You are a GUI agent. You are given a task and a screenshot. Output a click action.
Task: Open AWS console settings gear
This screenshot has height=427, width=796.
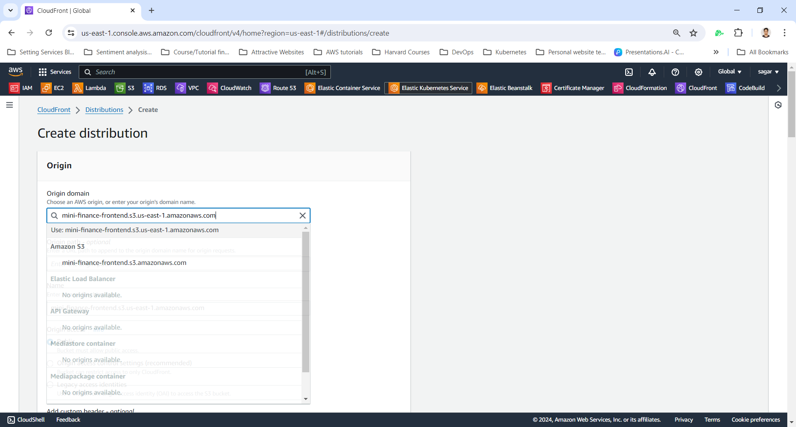click(699, 72)
